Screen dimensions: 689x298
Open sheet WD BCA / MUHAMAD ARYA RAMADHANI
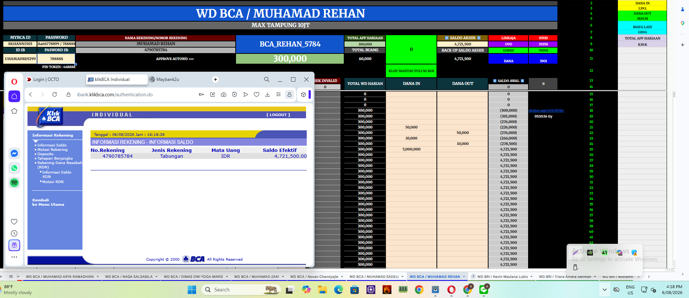pos(60,277)
